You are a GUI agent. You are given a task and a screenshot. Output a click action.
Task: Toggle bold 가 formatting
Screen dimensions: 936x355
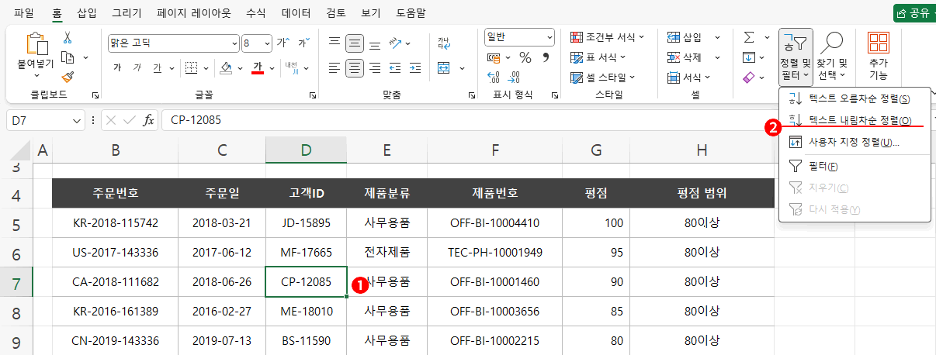118,67
